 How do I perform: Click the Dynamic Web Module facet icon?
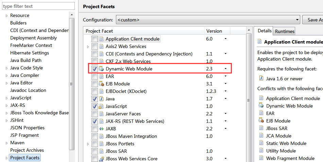101,69
